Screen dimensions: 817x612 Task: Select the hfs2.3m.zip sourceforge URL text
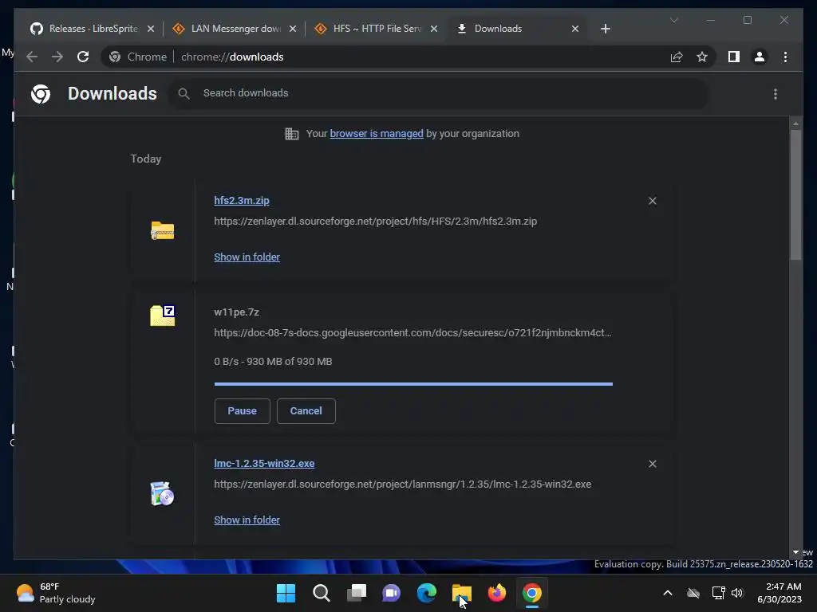[375, 222]
